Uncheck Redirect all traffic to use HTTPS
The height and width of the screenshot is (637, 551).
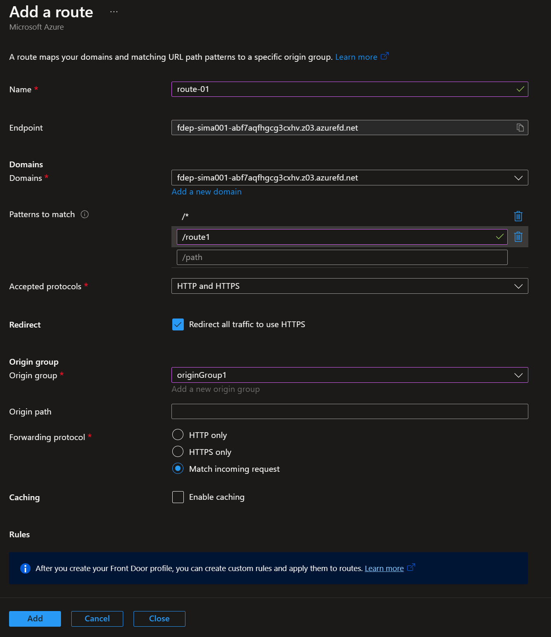point(178,324)
